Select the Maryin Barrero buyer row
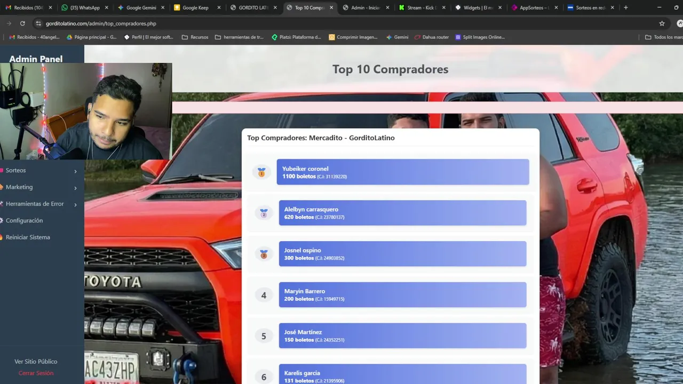Viewport: 683px width, 384px height. click(x=403, y=294)
